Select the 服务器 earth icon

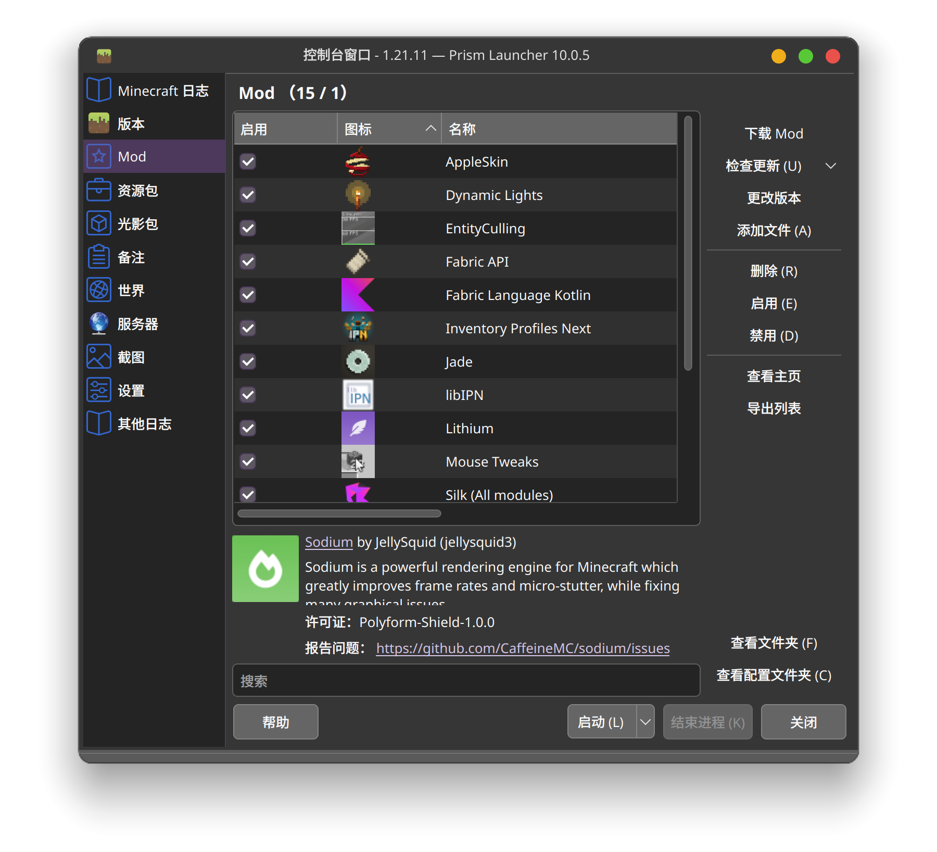tap(99, 323)
